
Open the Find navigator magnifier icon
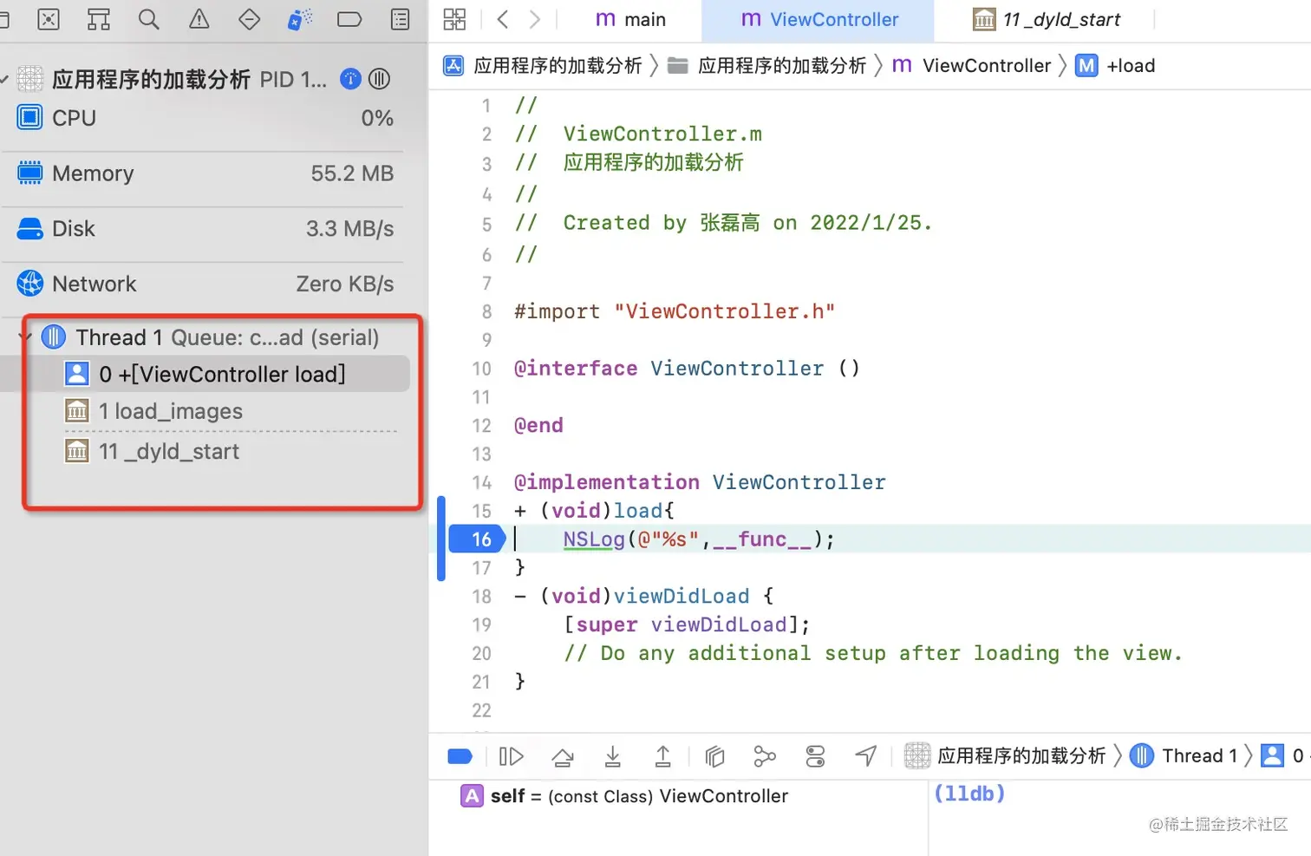[x=149, y=19]
